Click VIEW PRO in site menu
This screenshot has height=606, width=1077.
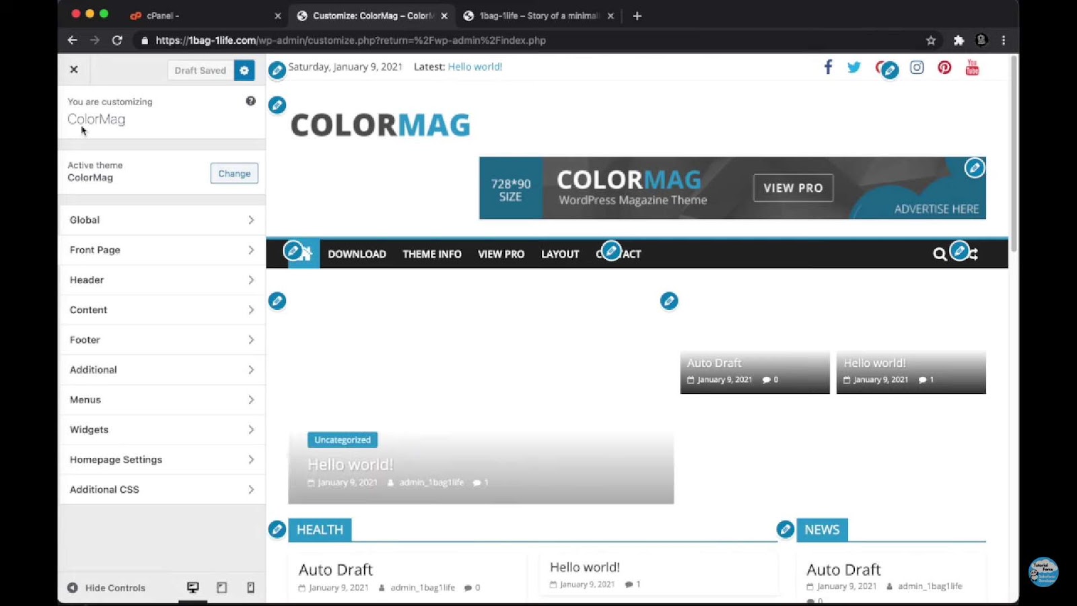[x=501, y=254]
